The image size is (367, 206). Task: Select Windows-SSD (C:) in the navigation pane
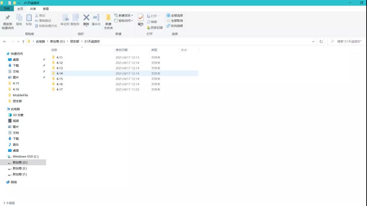click(25, 156)
